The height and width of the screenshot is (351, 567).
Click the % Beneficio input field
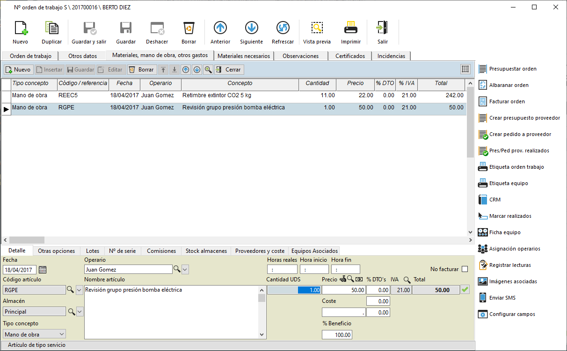point(337,335)
